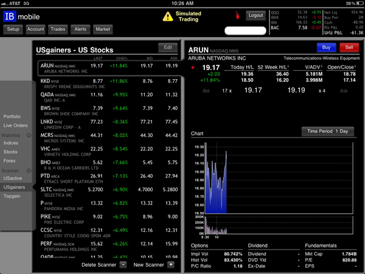Select the LNKD LinkedIn Corp row
The width and height of the screenshot is (365, 274).
click(x=109, y=124)
